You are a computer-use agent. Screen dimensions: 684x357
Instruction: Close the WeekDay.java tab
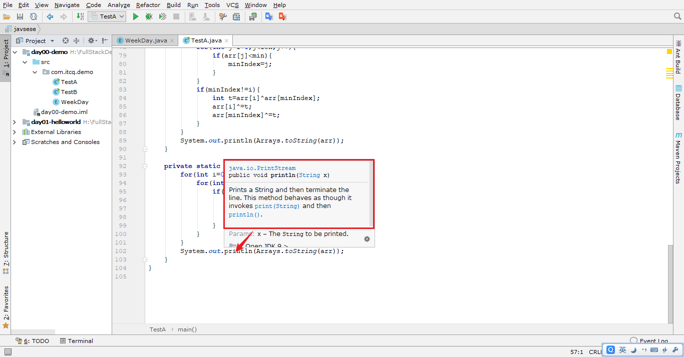click(x=172, y=41)
